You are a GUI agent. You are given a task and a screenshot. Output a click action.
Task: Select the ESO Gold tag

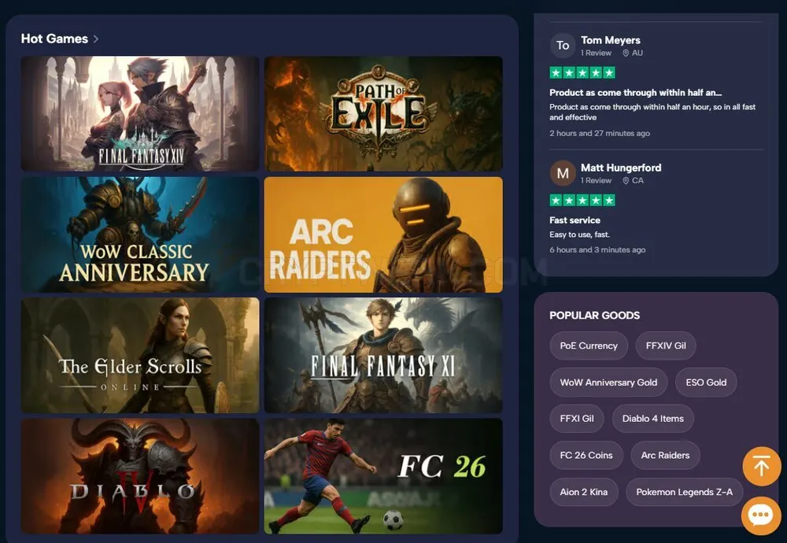706,382
